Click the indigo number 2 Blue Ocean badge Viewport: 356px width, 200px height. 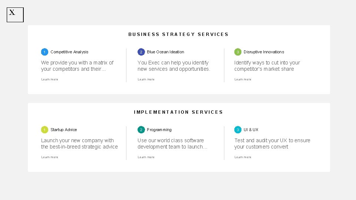(x=141, y=52)
